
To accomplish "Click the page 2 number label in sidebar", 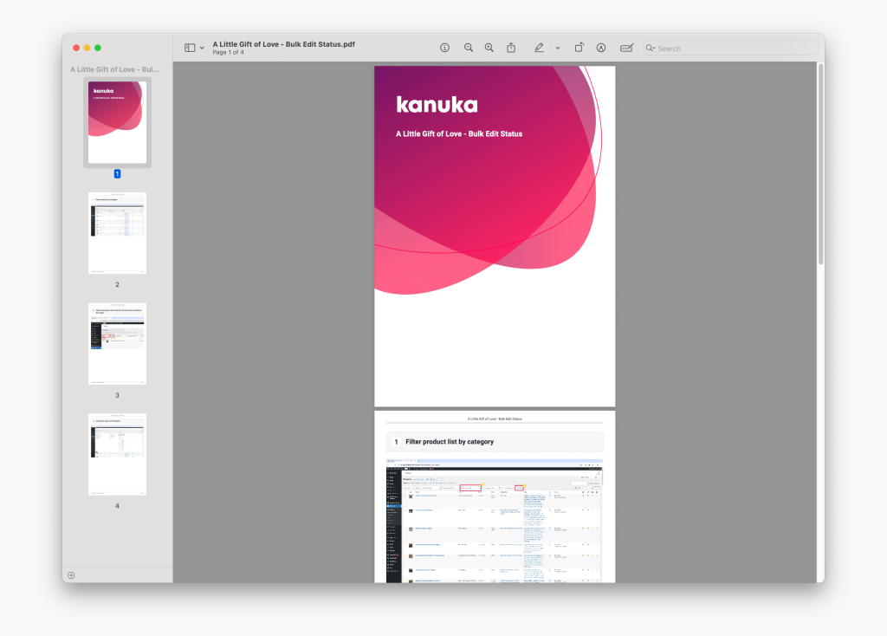I will point(117,284).
